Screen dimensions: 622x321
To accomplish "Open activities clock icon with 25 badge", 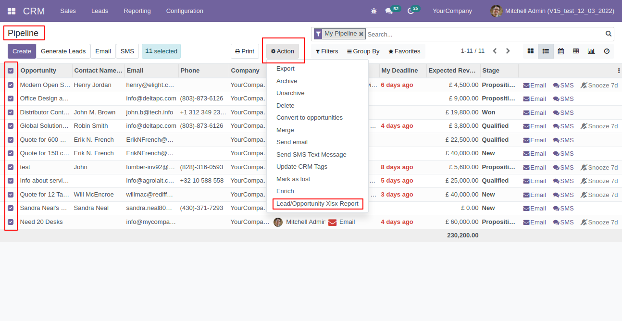I will 411,11.
